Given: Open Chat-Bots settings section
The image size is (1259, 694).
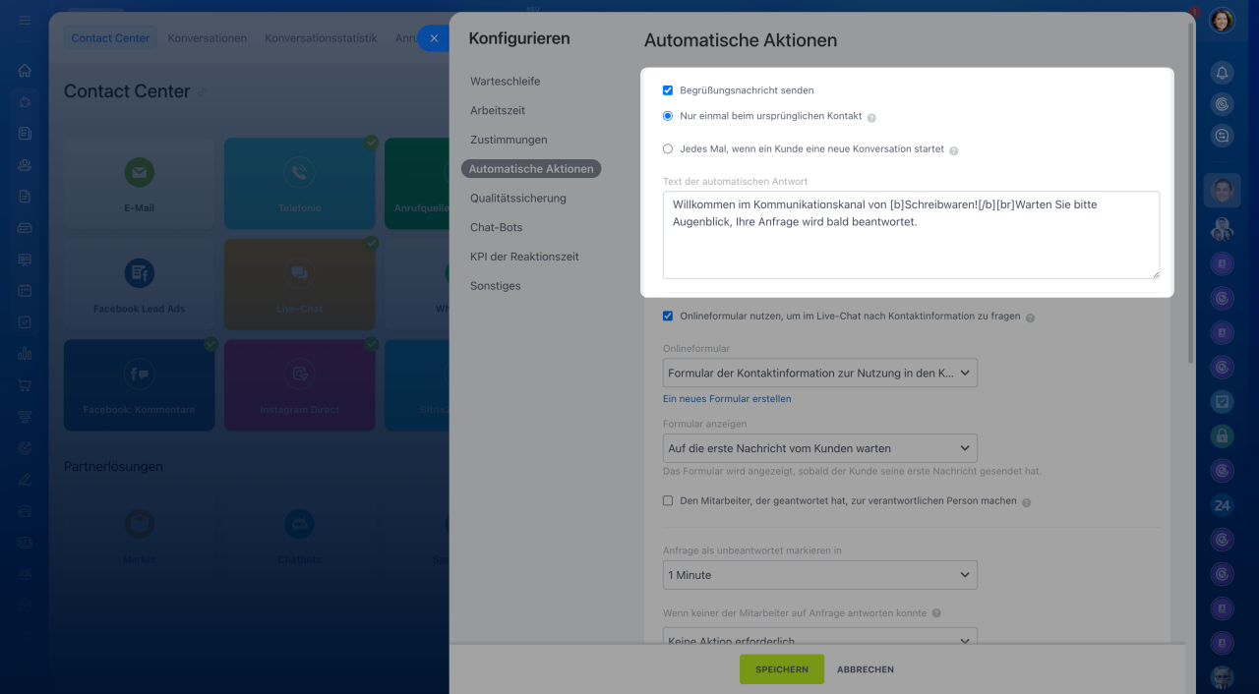Looking at the screenshot, I should (497, 227).
